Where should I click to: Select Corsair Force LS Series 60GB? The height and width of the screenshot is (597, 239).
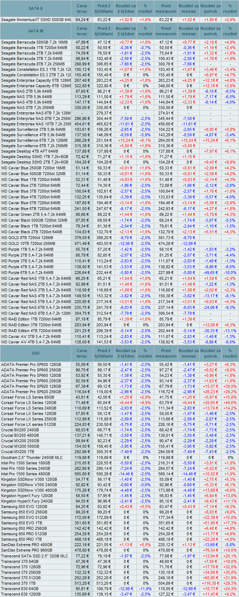27,397
